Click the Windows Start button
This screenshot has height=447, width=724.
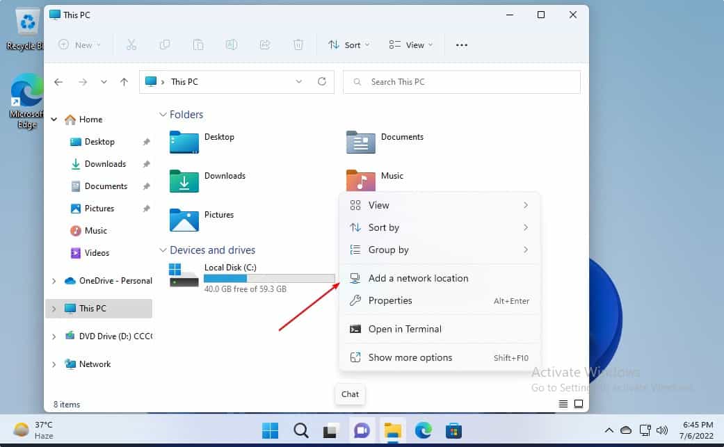click(270, 430)
